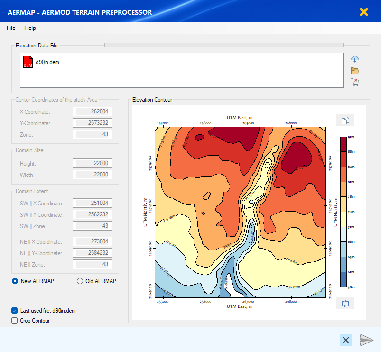This screenshot has width=381, height=352.
Task: Browse for a DEM file via folder icon
Action: tap(355, 71)
